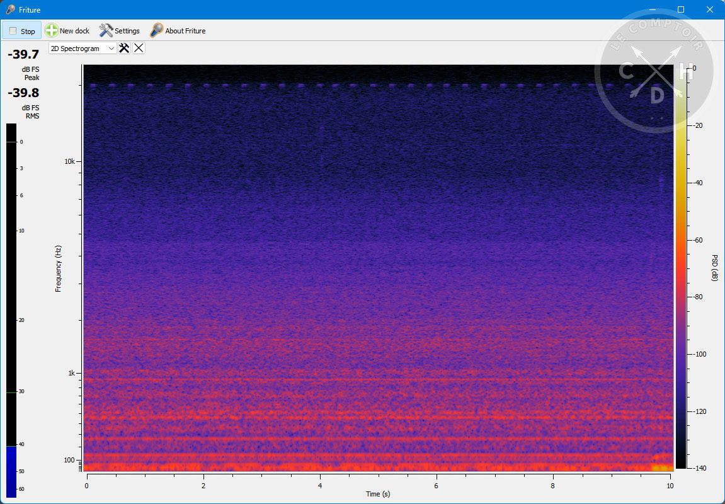
Task: Maximize the Friture window
Action: 681,9
